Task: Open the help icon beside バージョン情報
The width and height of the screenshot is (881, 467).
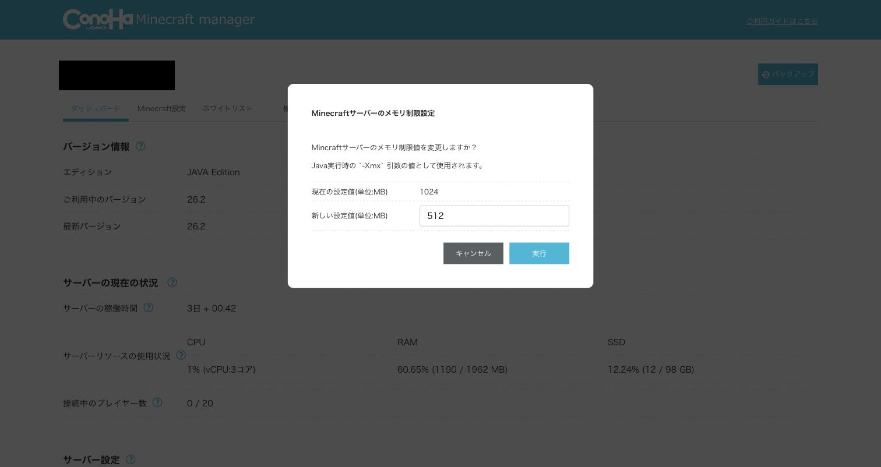Action: pos(140,146)
